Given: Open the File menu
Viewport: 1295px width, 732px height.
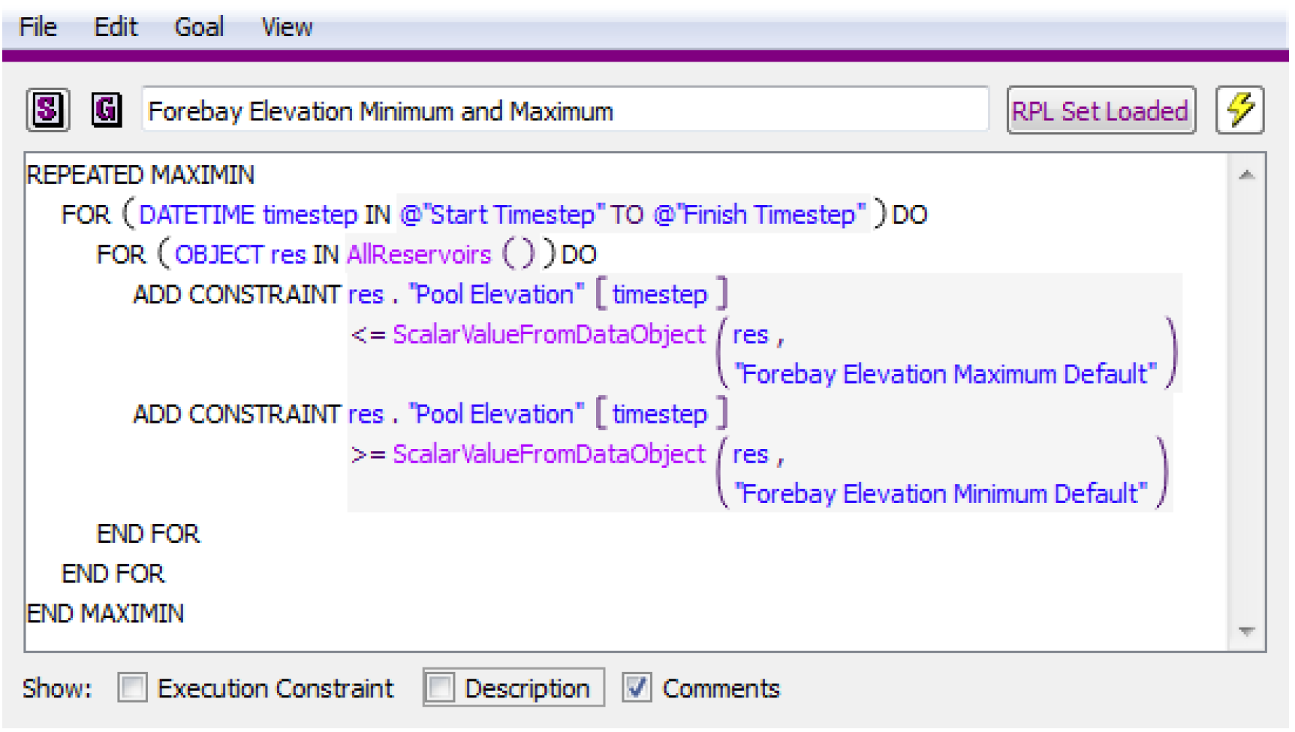Looking at the screenshot, I should click(38, 27).
